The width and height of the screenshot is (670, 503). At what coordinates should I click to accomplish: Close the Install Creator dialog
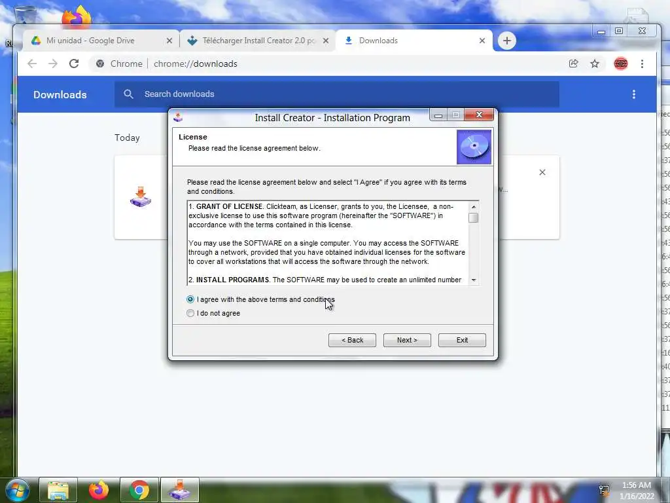tap(479, 115)
